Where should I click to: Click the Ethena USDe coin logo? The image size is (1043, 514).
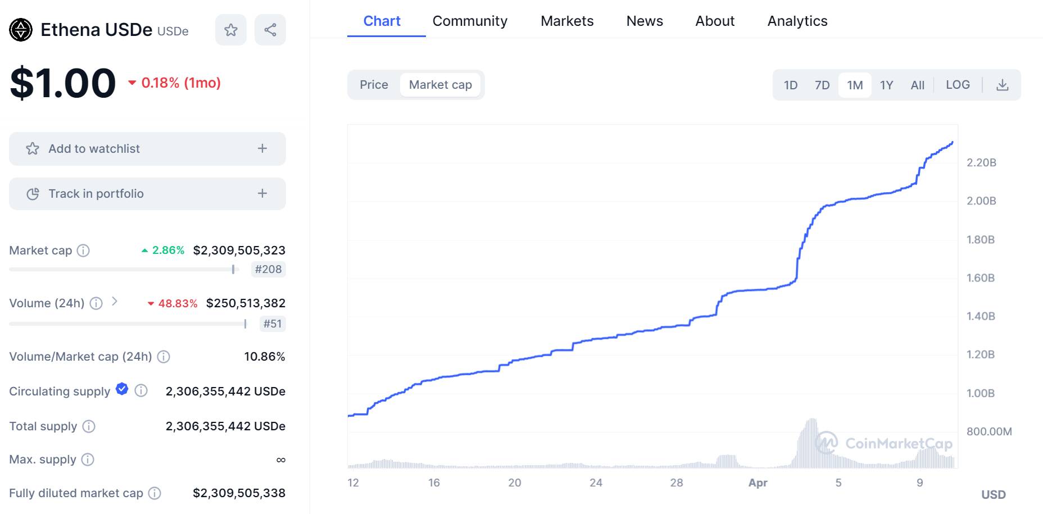21,30
